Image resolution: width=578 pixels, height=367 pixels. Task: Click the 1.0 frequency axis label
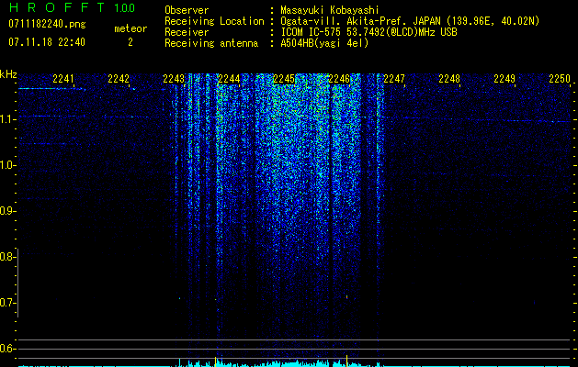tap(7, 165)
